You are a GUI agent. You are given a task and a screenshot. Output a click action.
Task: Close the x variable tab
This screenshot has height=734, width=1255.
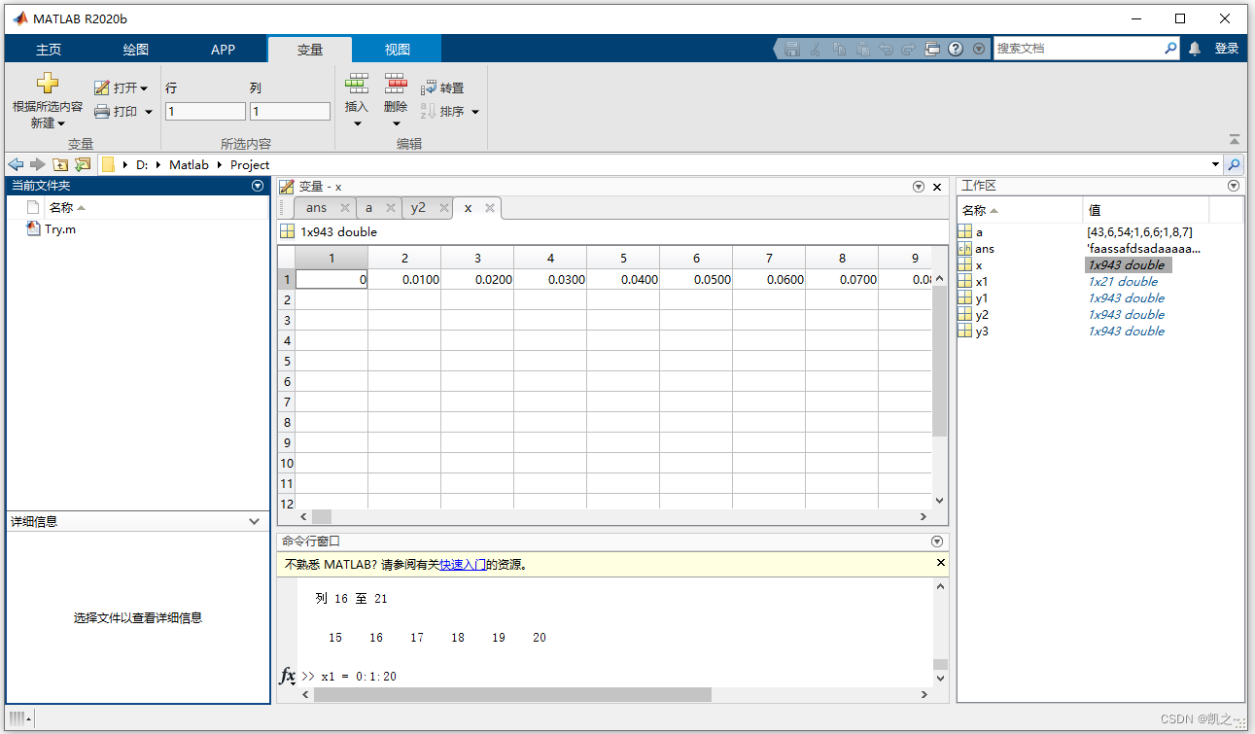coord(491,208)
